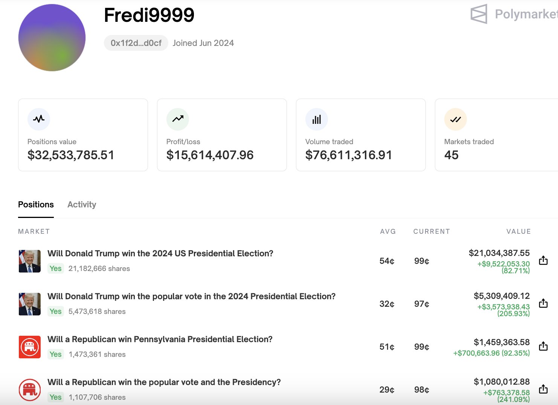The image size is (558, 405).
Task: Click the Polymarket logo icon
Action: 479,14
